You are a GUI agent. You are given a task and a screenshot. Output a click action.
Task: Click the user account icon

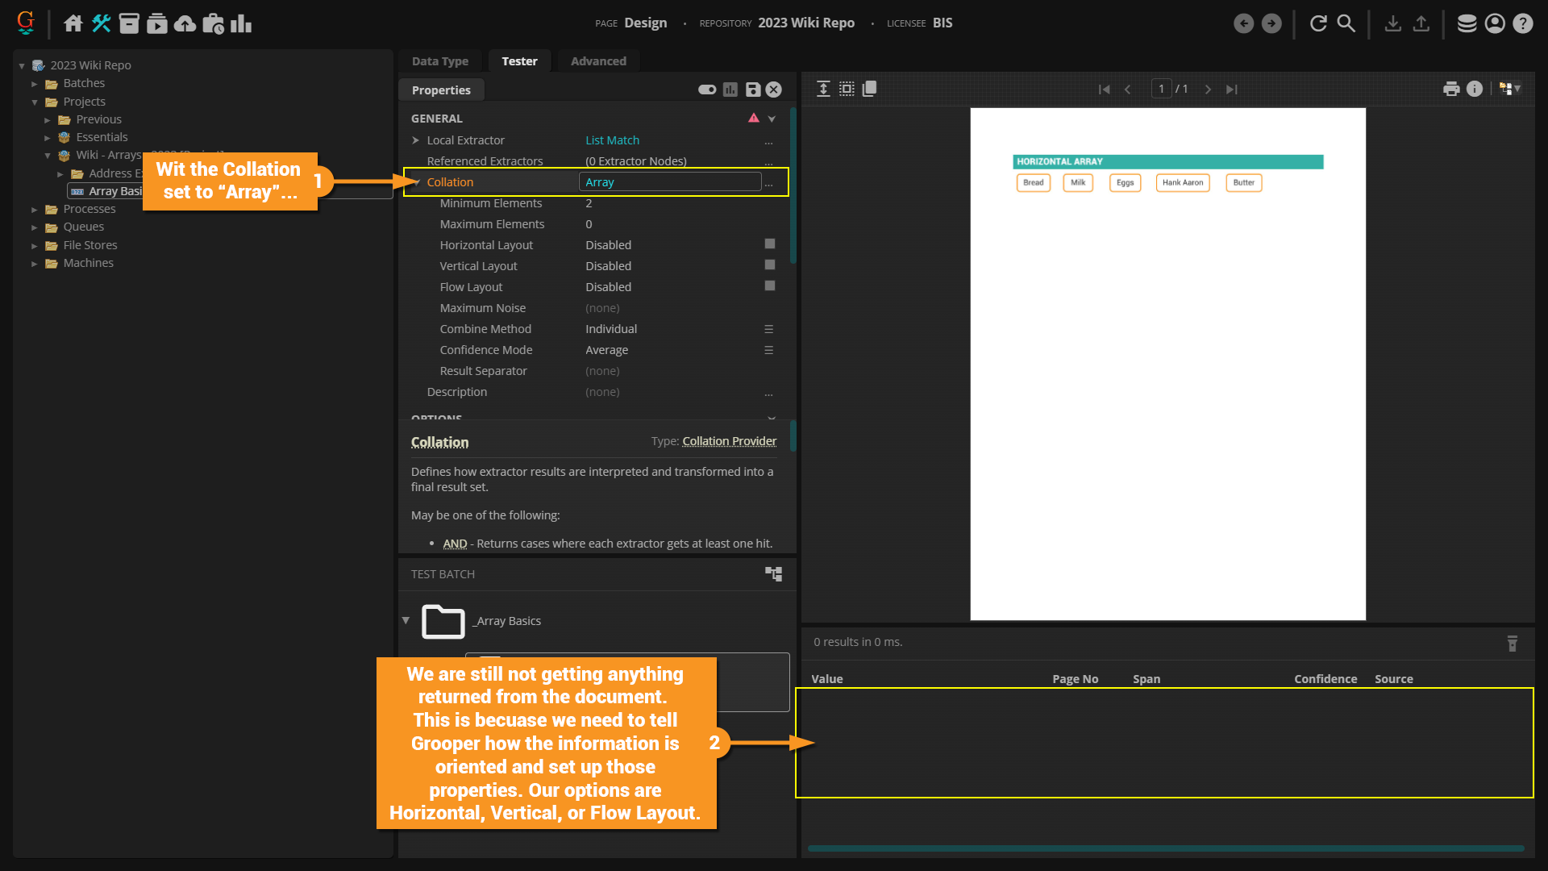pyautogui.click(x=1495, y=23)
